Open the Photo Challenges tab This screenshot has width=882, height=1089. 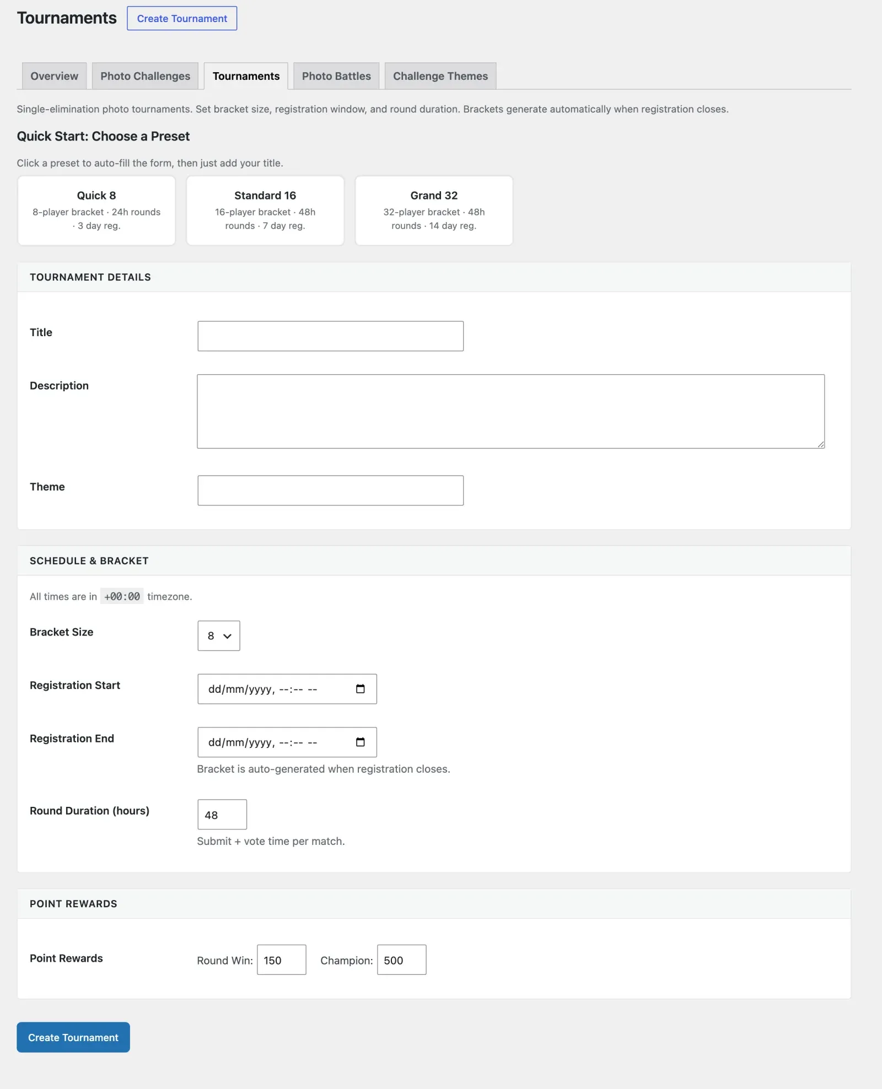[145, 76]
